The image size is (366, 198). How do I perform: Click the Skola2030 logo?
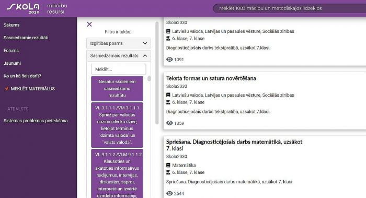click(23, 8)
